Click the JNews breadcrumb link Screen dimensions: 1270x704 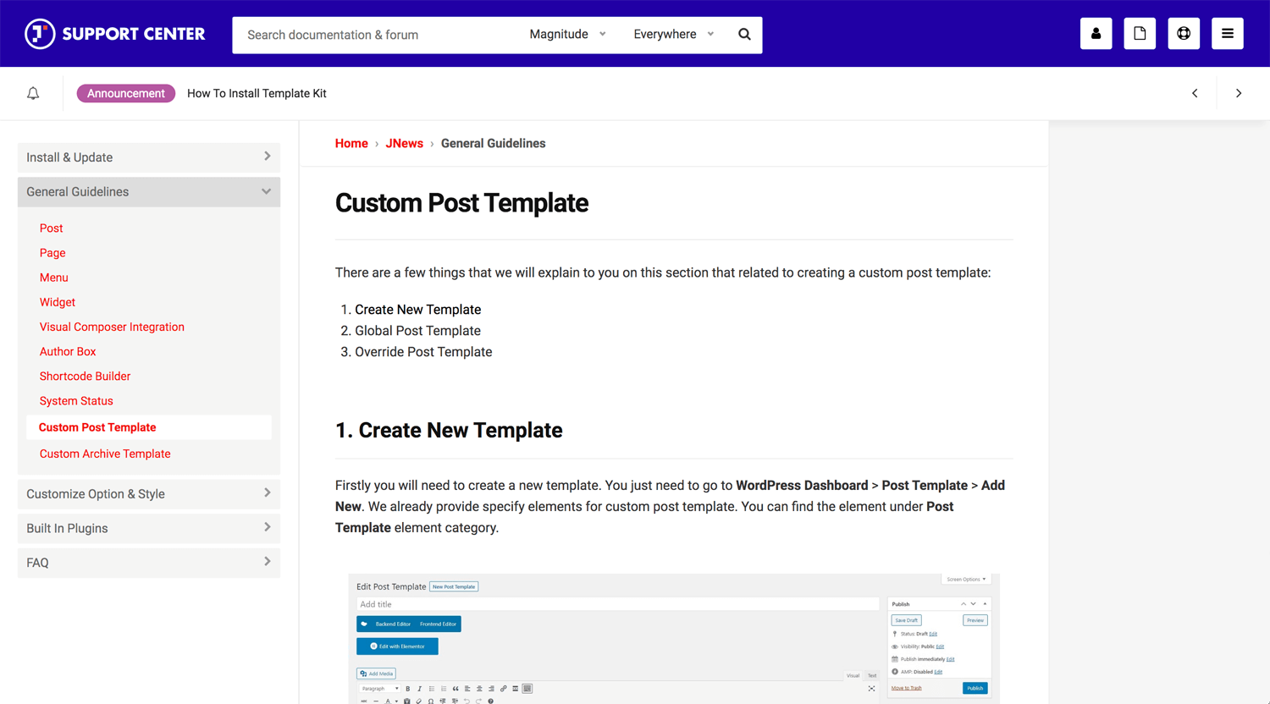(x=404, y=144)
